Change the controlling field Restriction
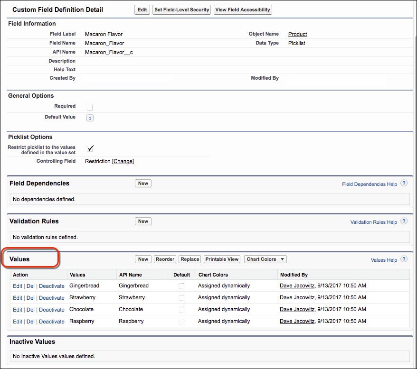Image resolution: width=417 pixels, height=369 pixels. click(x=123, y=161)
